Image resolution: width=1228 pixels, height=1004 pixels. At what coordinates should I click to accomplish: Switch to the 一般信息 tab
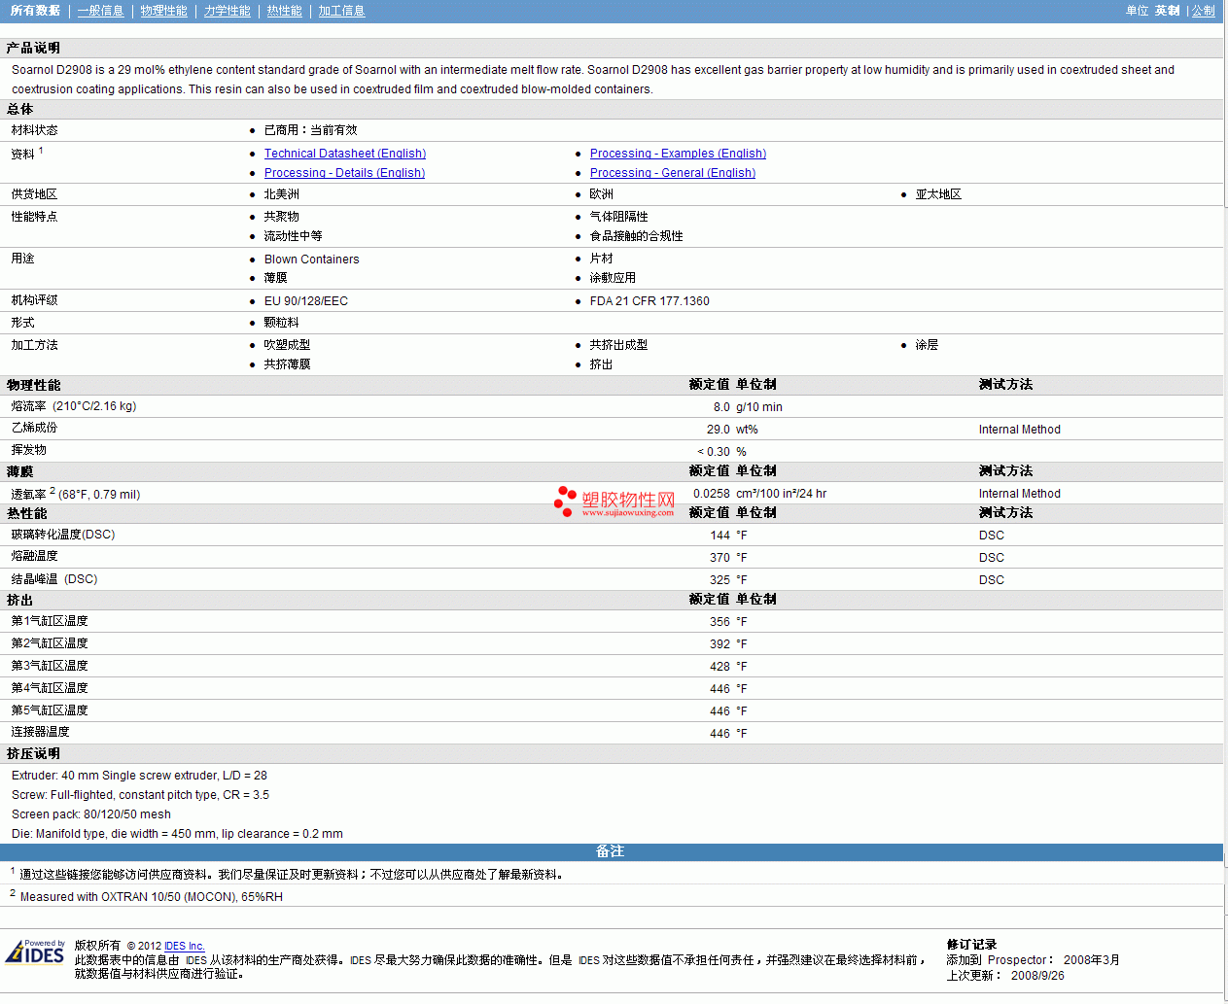tap(100, 11)
